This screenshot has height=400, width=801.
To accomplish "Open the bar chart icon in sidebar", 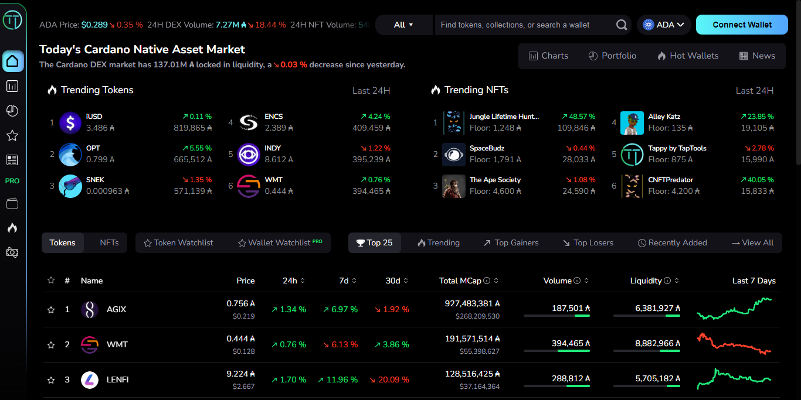I will tap(12, 86).
